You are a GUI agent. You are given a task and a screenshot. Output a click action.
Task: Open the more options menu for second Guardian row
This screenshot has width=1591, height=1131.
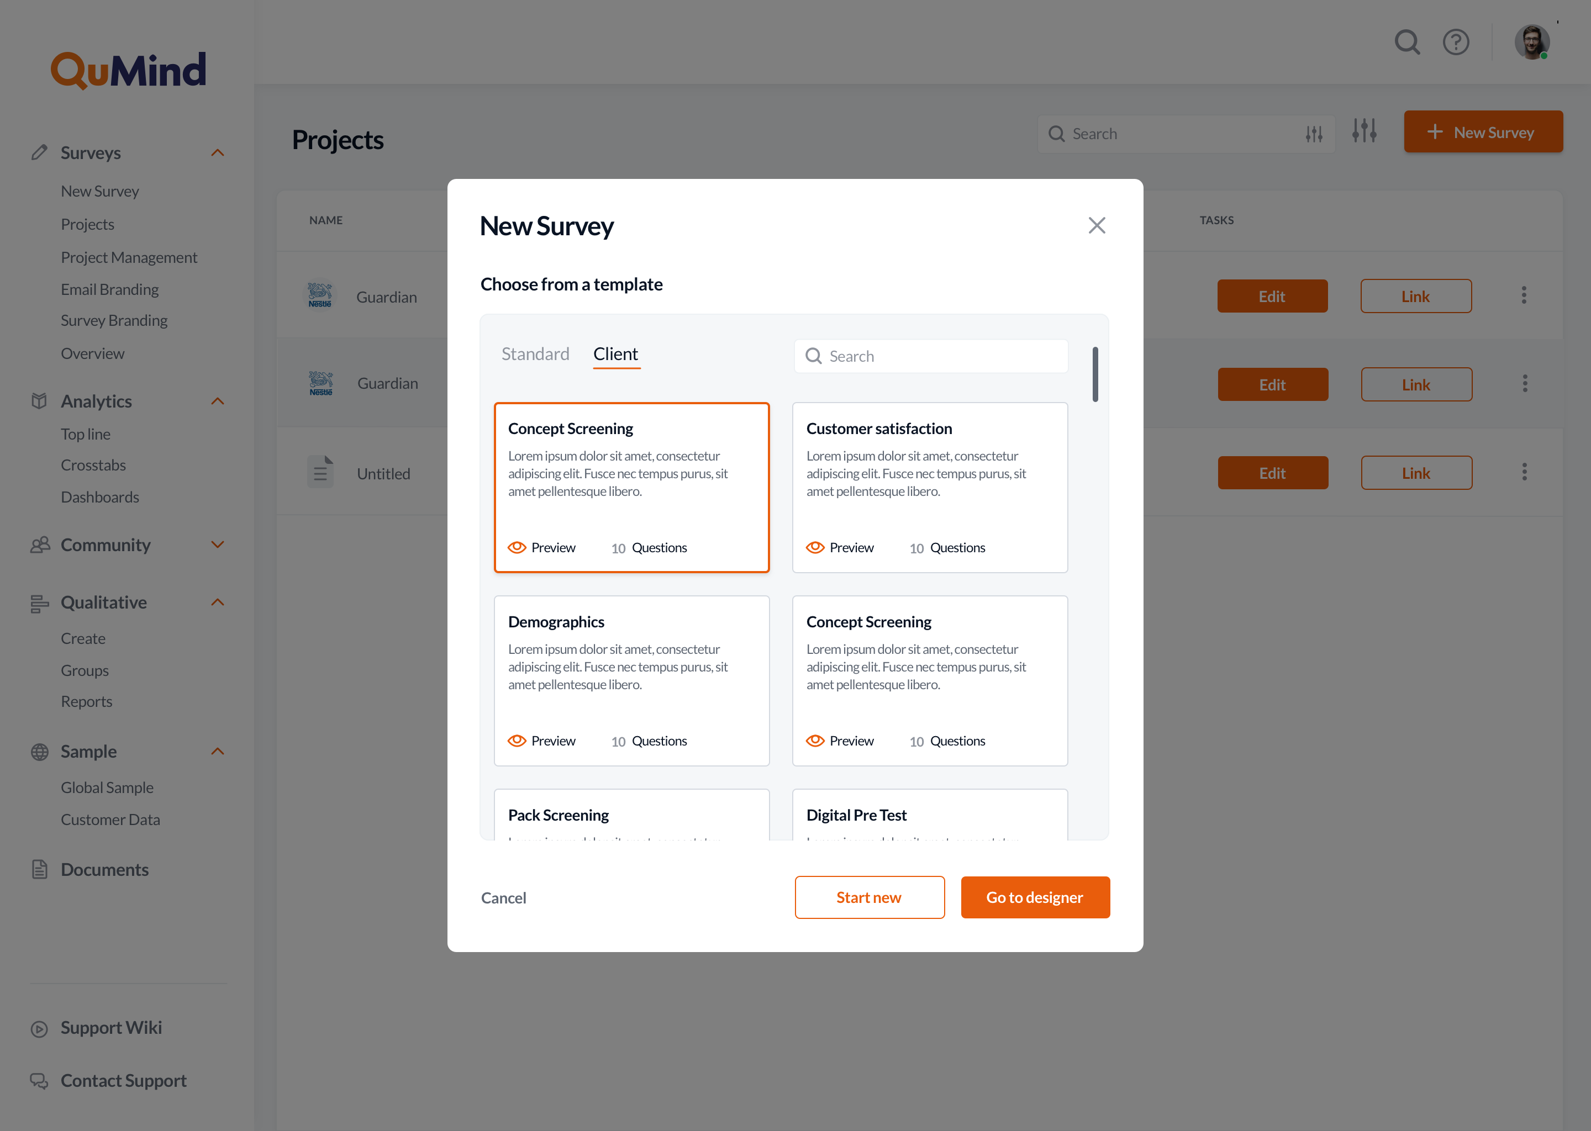pyautogui.click(x=1525, y=384)
